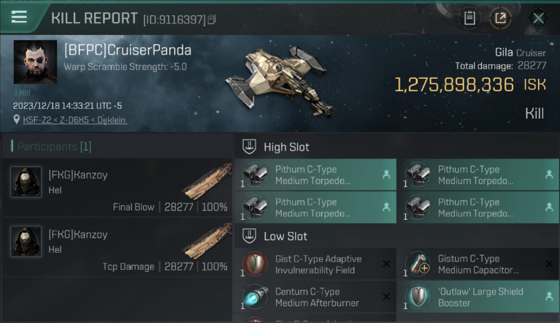560x323 pixels.
Task: Copy the kill report ID
Action: click(x=212, y=20)
